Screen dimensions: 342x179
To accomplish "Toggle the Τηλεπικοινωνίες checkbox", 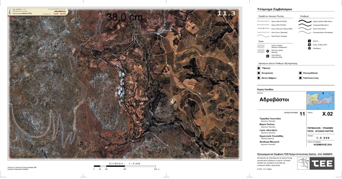I will (300, 78).
